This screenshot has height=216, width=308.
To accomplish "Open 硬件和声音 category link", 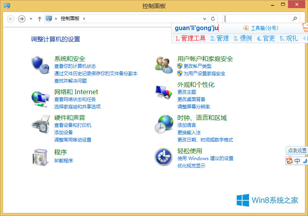I will 70,118.
